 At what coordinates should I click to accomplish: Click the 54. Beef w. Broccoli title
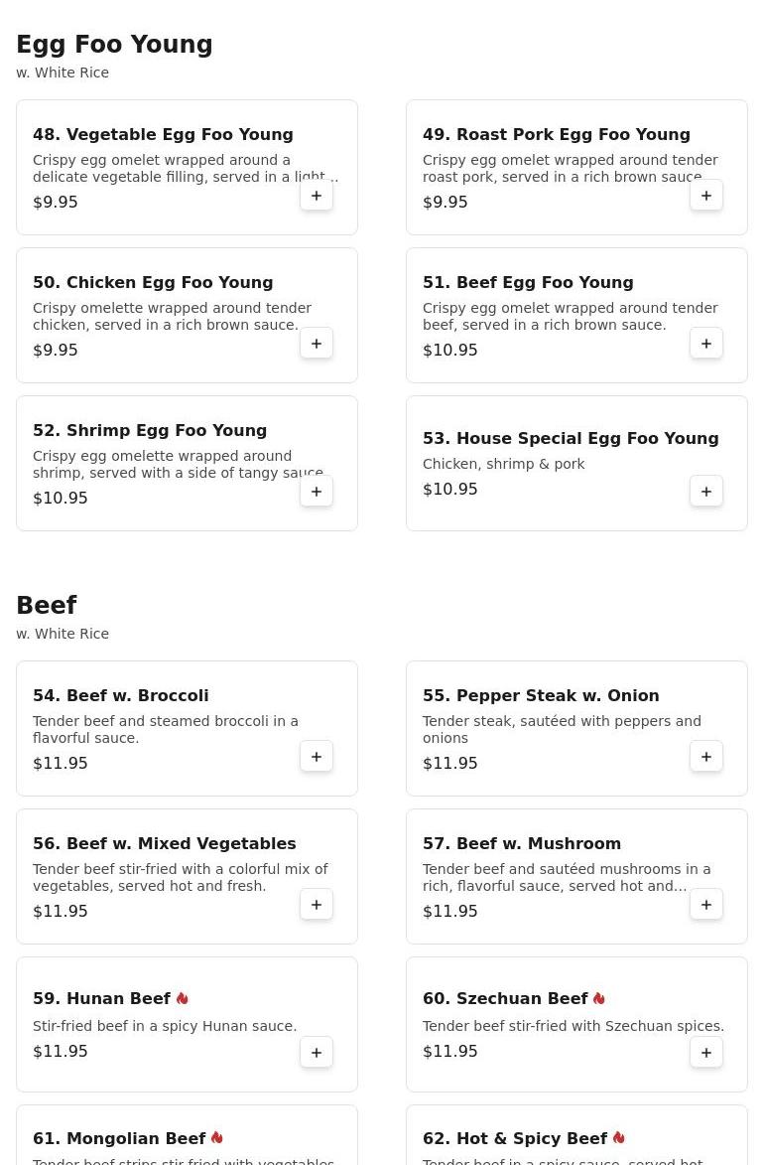coord(121,695)
